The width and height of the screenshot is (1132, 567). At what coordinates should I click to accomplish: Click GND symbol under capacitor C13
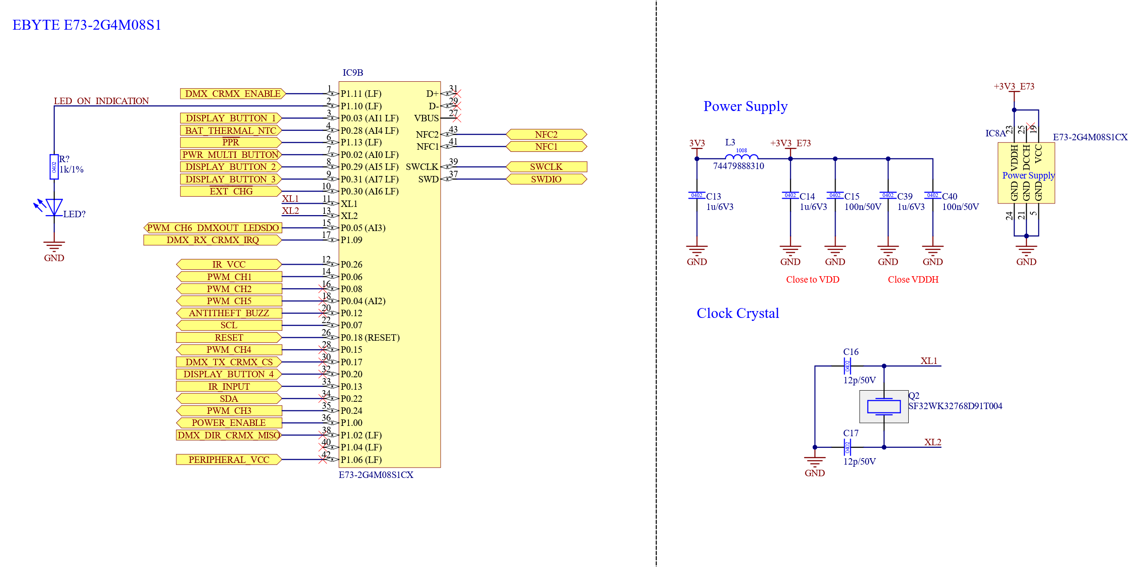click(697, 251)
